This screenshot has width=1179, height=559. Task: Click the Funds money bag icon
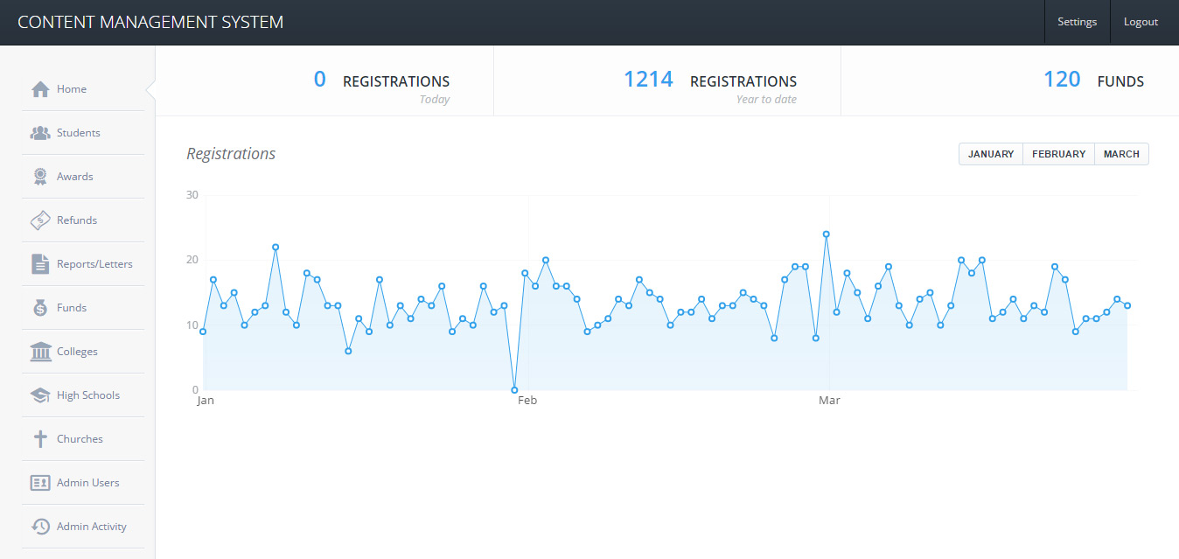40,308
